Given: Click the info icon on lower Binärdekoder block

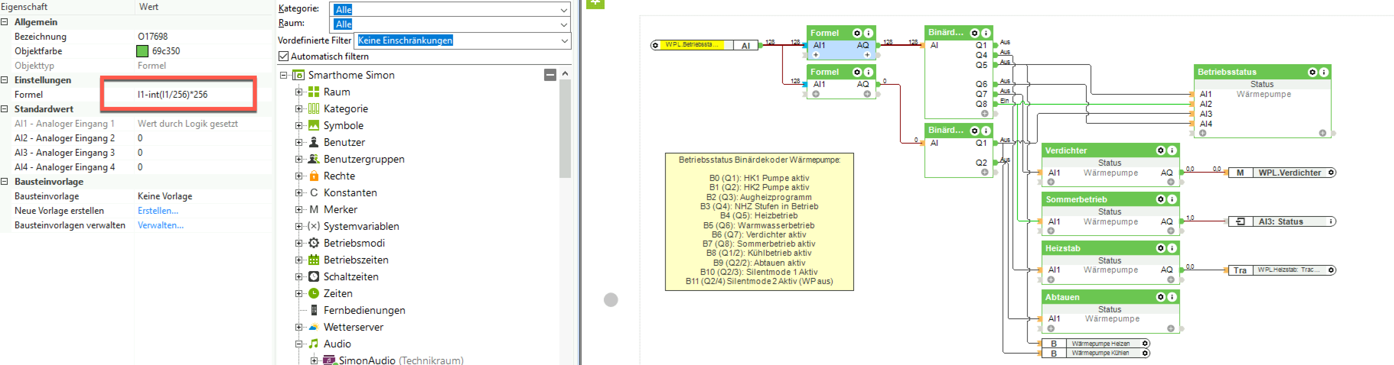Looking at the screenshot, I should tap(986, 130).
